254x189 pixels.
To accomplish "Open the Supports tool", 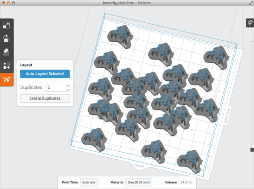I will pos(6,52).
